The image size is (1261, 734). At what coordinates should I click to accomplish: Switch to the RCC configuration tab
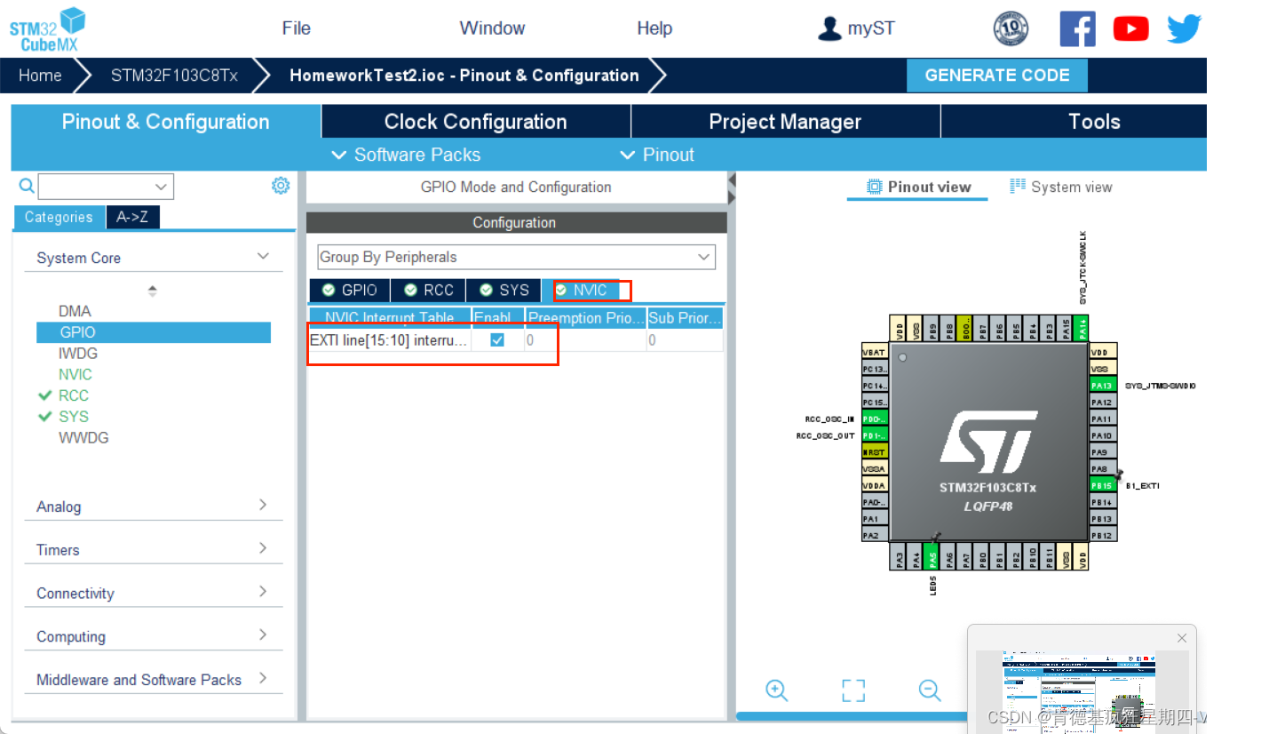click(x=428, y=290)
